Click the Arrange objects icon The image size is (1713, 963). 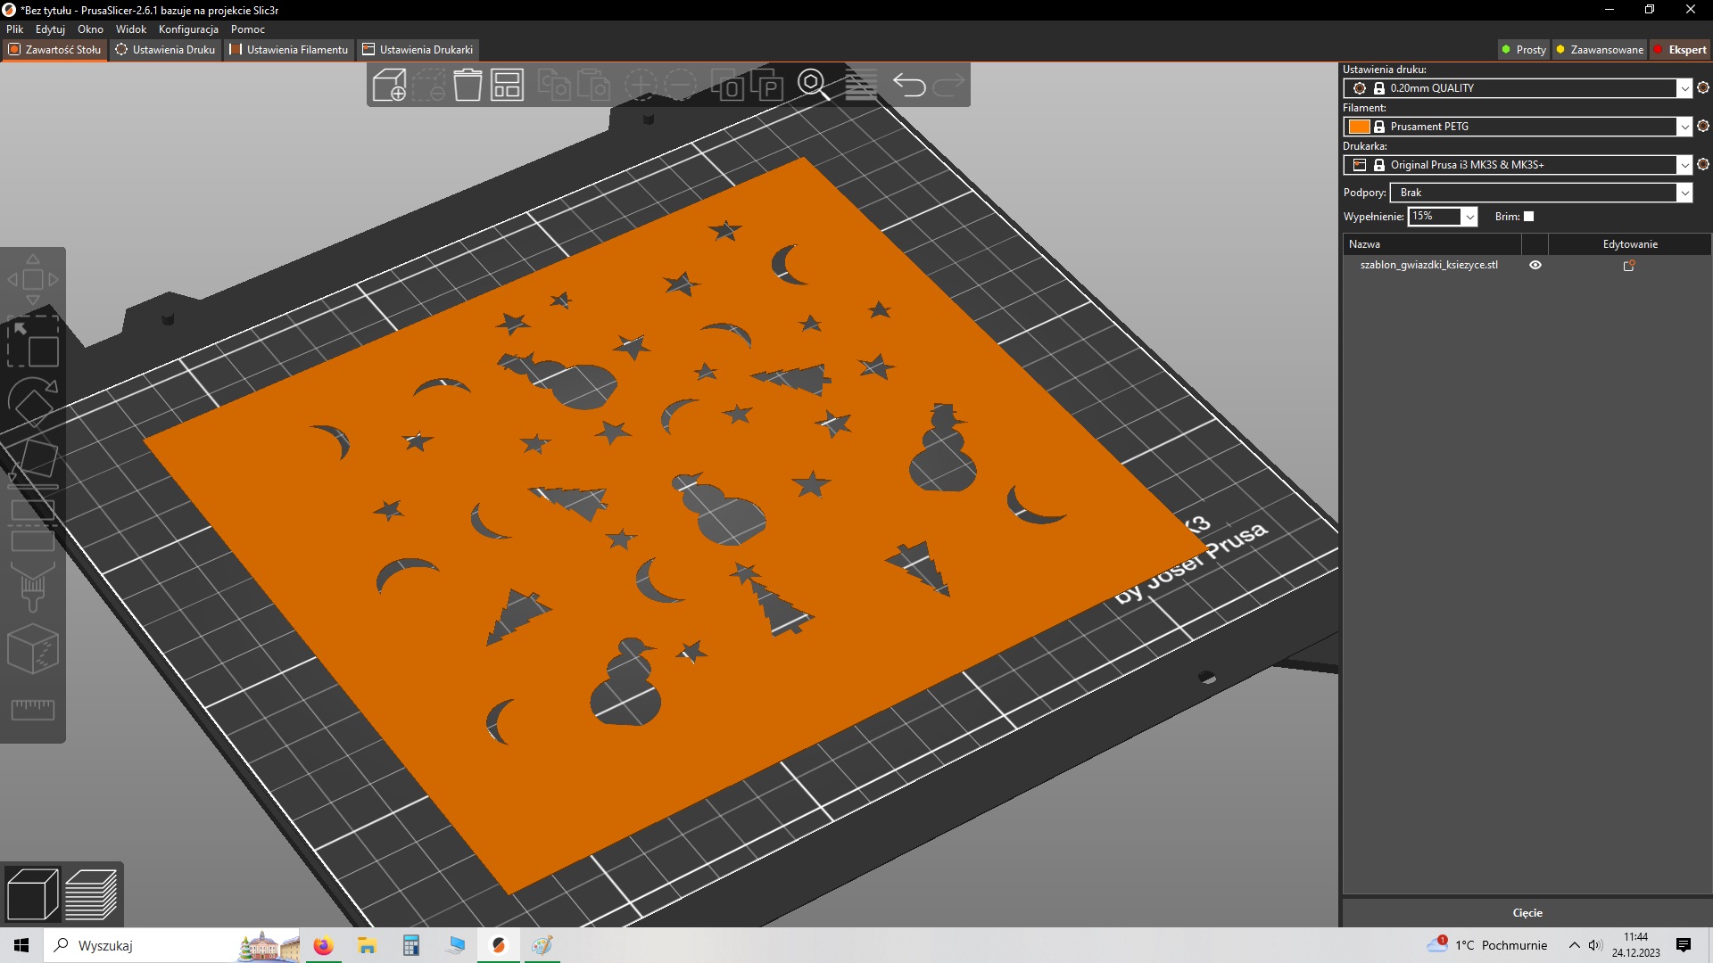point(507,86)
